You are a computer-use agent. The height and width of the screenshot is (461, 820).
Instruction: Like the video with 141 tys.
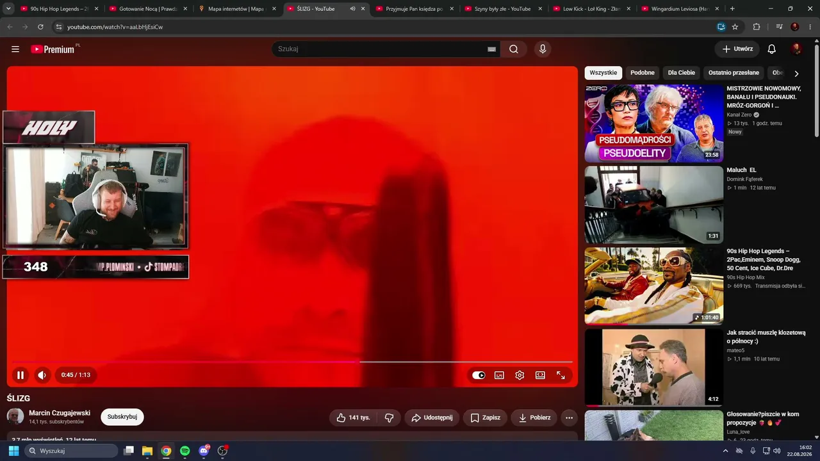[353, 417]
